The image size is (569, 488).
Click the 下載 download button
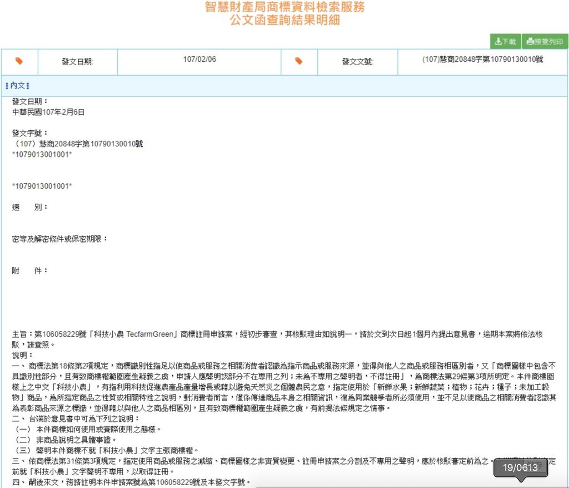(x=506, y=41)
